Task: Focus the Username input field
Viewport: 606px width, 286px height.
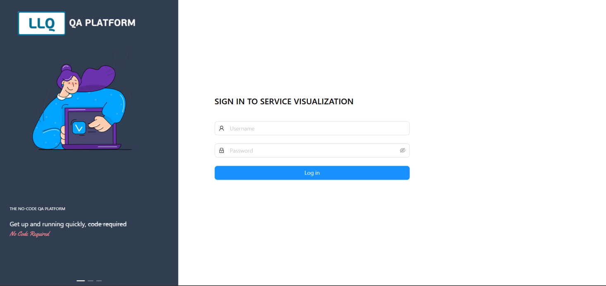Action: click(x=312, y=128)
